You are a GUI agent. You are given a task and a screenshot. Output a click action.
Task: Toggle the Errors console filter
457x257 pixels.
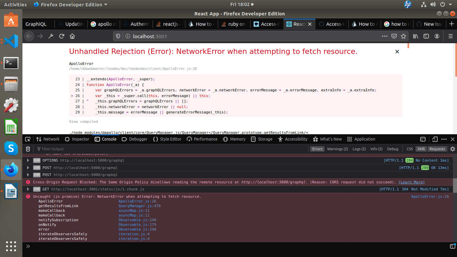pyautogui.click(x=317, y=149)
